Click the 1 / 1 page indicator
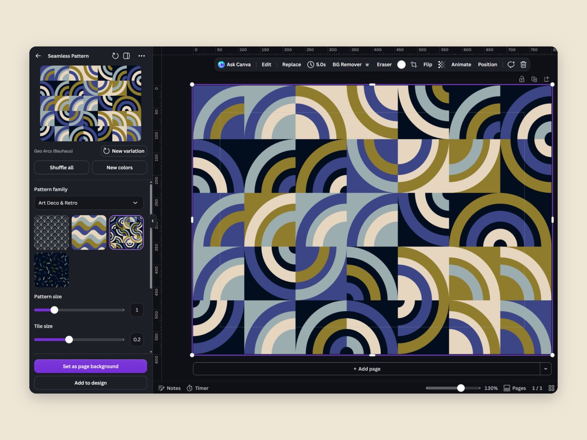The height and width of the screenshot is (440, 587). (537, 388)
